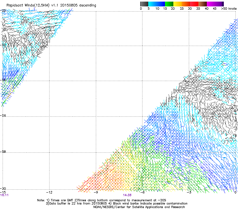Select the gray 0–5 knots color segment
Viewport: 238px width, 209px height.
(144, 4)
